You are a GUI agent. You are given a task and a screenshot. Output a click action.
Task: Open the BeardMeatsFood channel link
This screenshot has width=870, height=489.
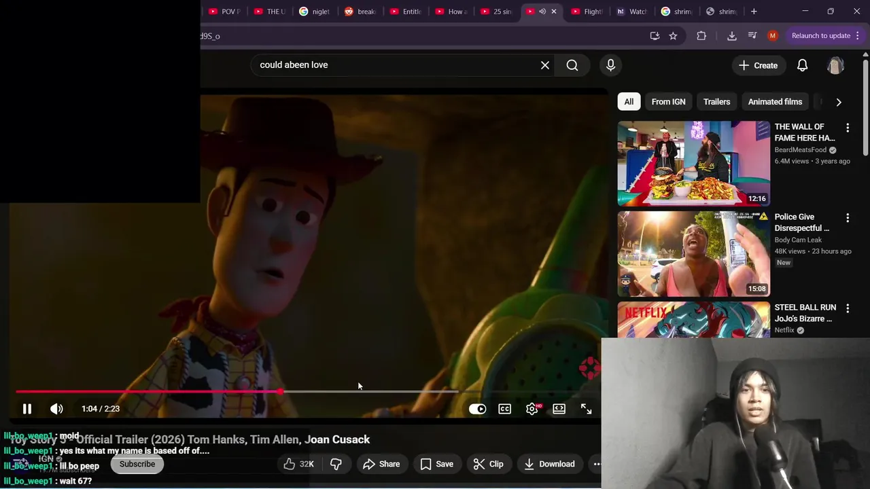click(800, 150)
